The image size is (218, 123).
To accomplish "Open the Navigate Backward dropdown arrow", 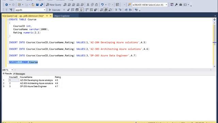I will coord(10,5).
